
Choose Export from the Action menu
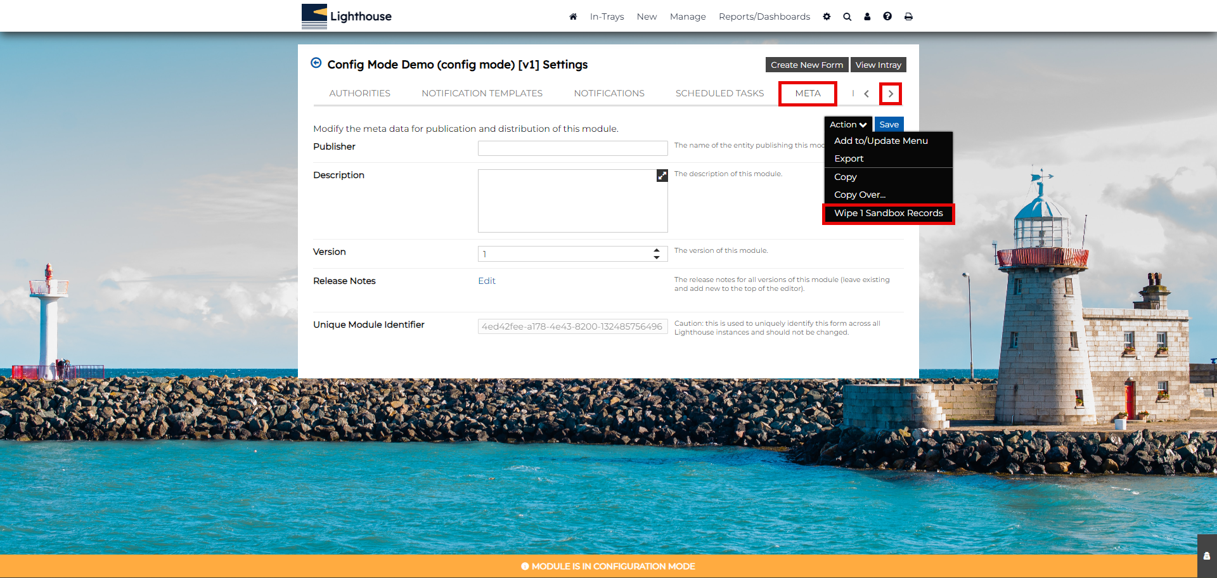click(x=849, y=158)
